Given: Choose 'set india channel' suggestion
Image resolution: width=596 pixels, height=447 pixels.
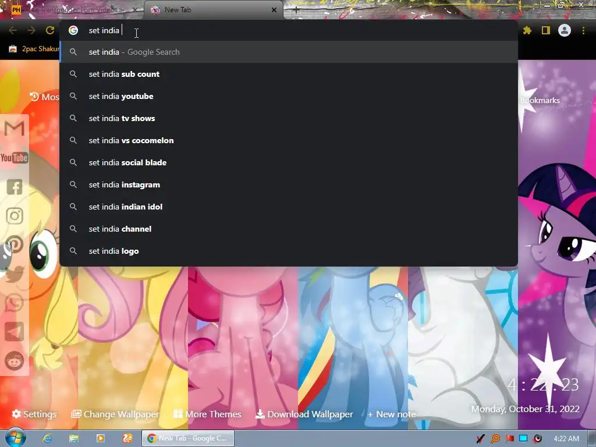Looking at the screenshot, I should (x=289, y=229).
